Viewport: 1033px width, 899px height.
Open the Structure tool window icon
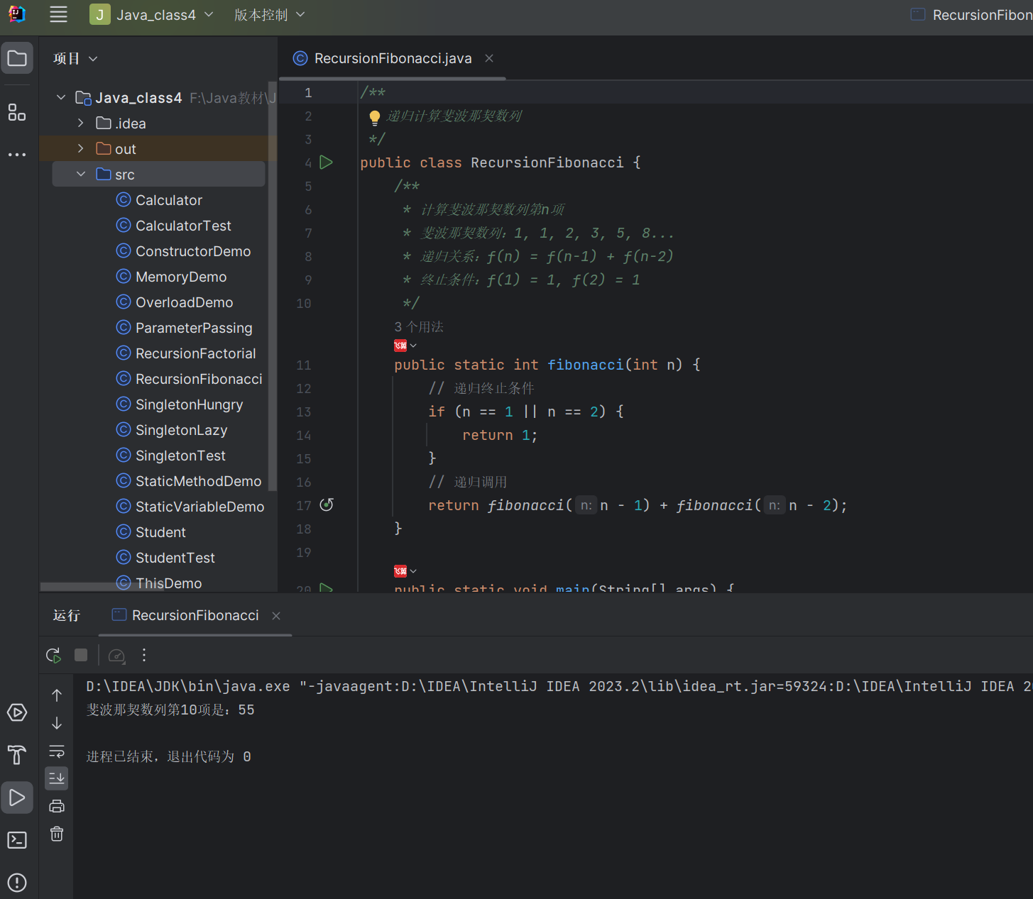17,112
